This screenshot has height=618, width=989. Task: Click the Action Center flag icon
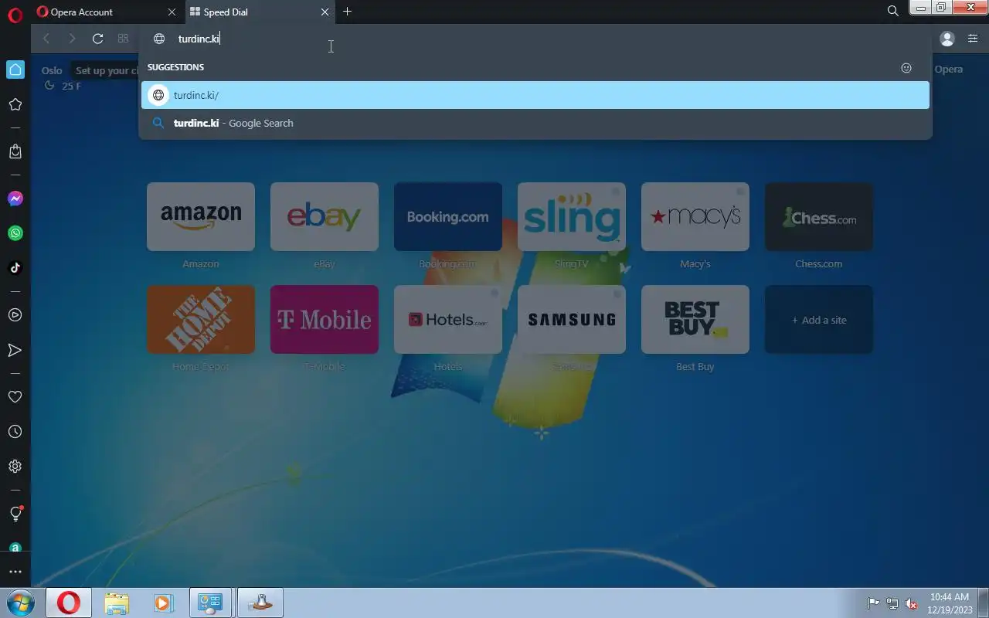(x=873, y=603)
